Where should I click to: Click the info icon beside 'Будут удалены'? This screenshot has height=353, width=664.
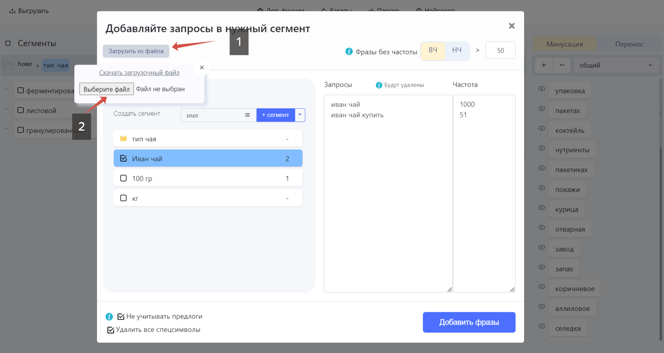click(379, 85)
